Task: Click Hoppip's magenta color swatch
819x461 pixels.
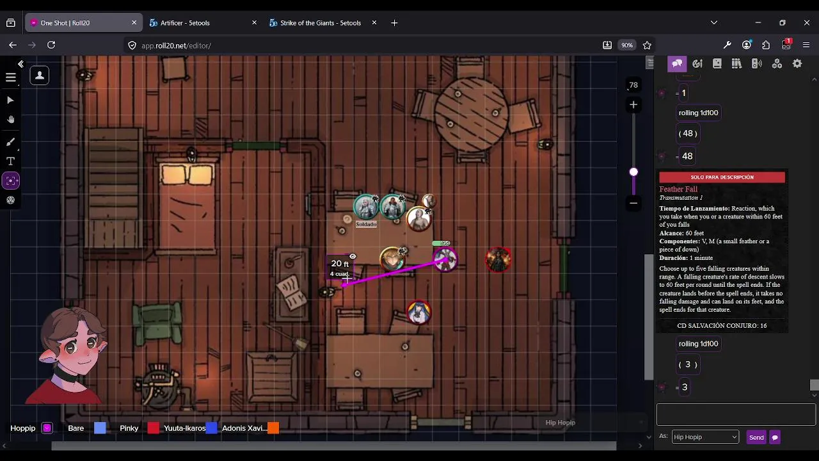Action: tap(47, 428)
